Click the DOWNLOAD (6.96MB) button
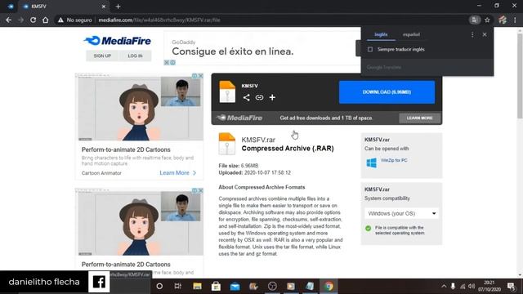523x294 pixels. 387,92
